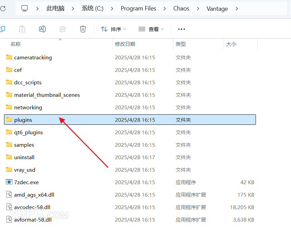291x228 pixels.
Task: Select the cef folder icon
Action: [x=9, y=69]
